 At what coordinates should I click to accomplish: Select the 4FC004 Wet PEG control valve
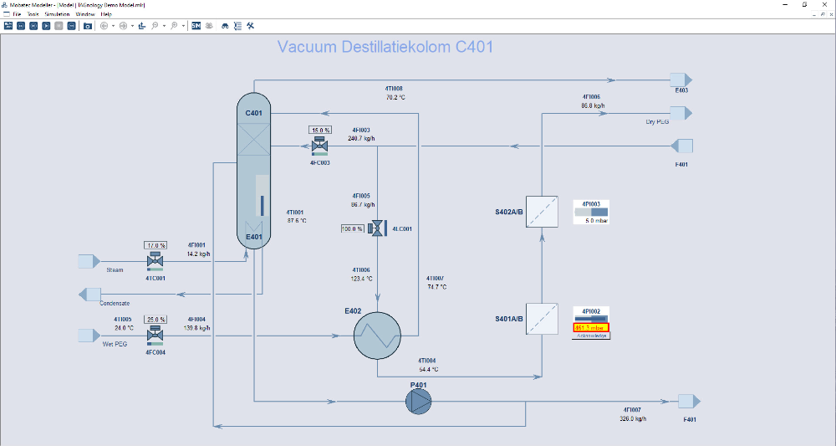(x=155, y=335)
